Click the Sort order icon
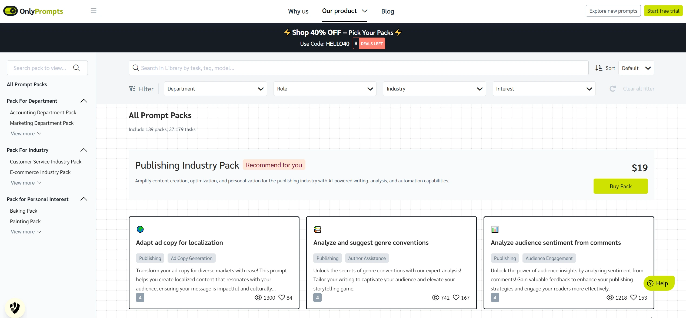This screenshot has width=686, height=318. [x=599, y=68]
